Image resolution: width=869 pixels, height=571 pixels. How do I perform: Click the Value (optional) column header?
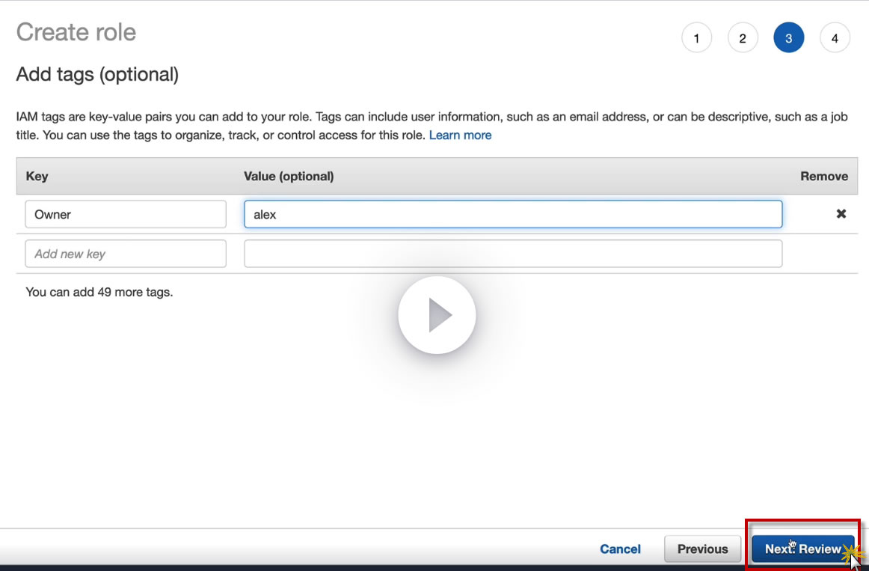click(x=289, y=177)
